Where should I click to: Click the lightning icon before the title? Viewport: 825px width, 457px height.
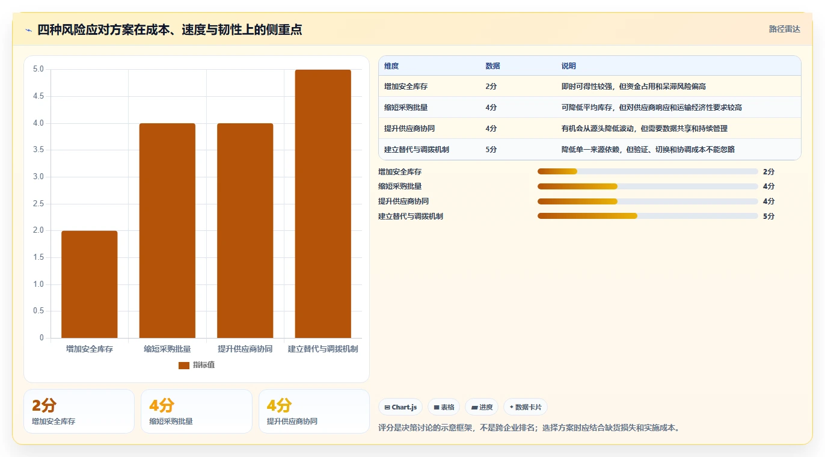pyautogui.click(x=29, y=30)
